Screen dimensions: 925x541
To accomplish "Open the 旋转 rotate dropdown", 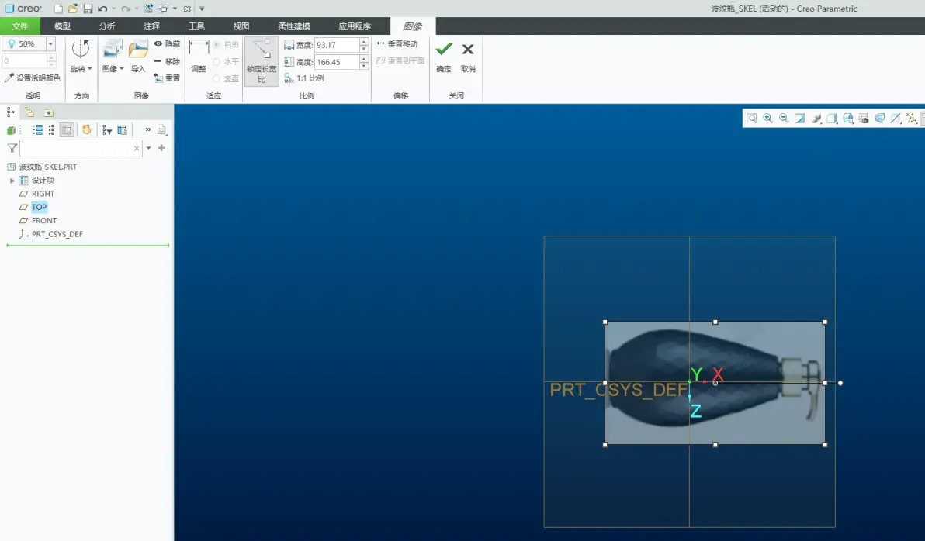I will [x=90, y=69].
